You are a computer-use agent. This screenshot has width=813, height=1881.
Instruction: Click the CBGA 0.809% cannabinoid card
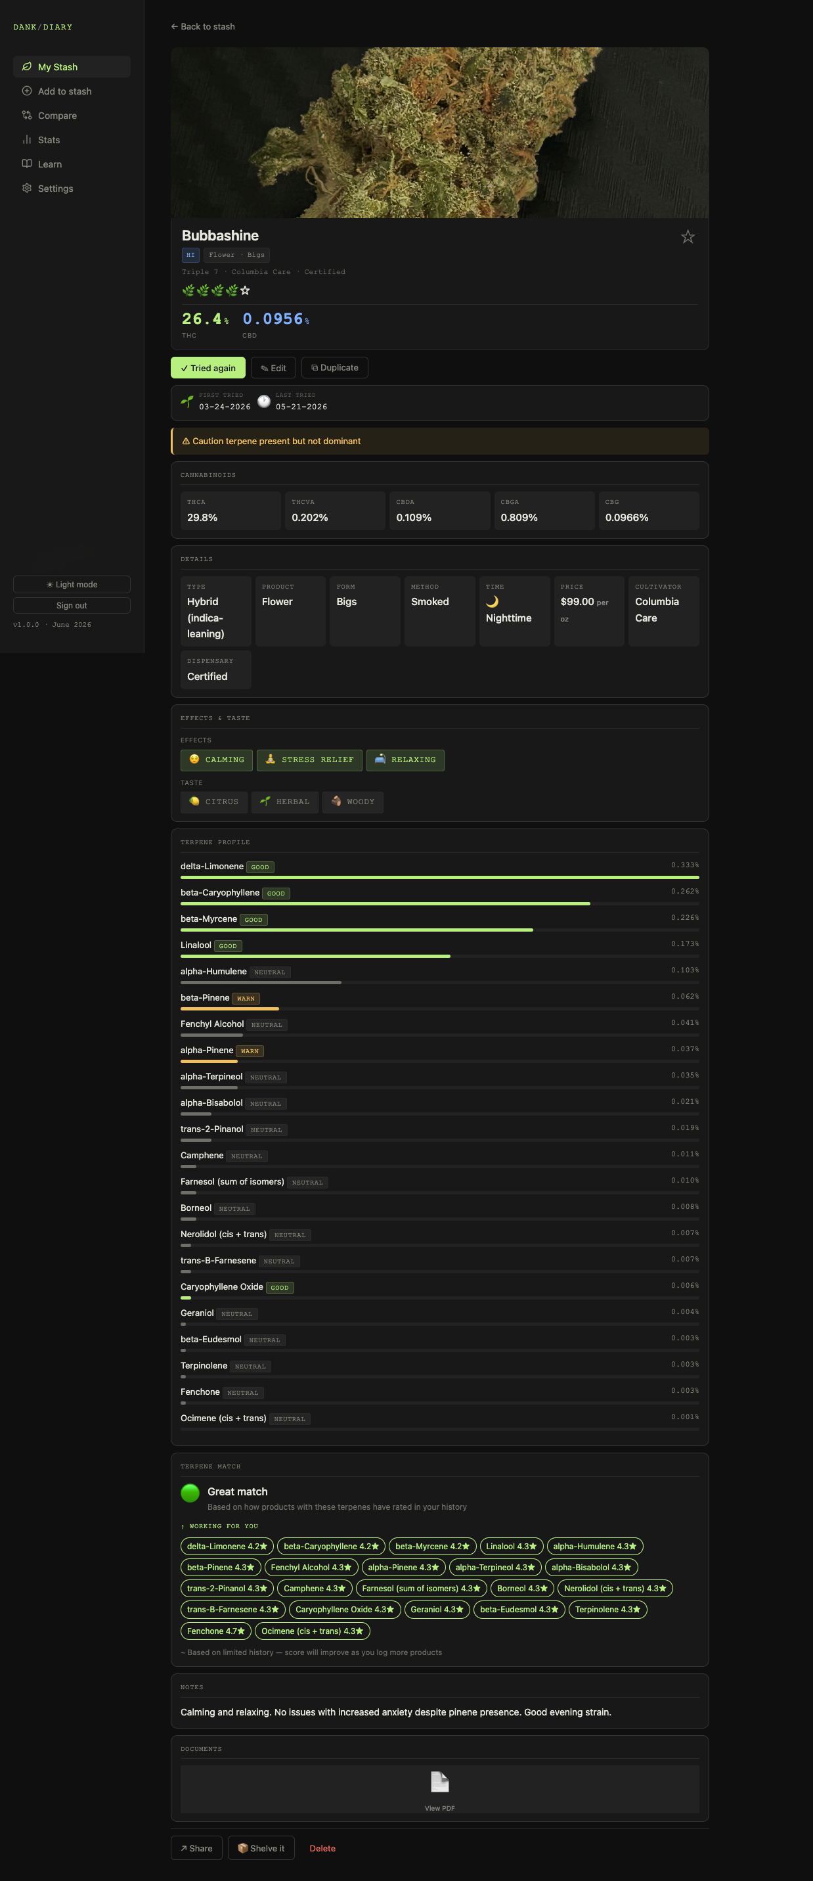[544, 510]
